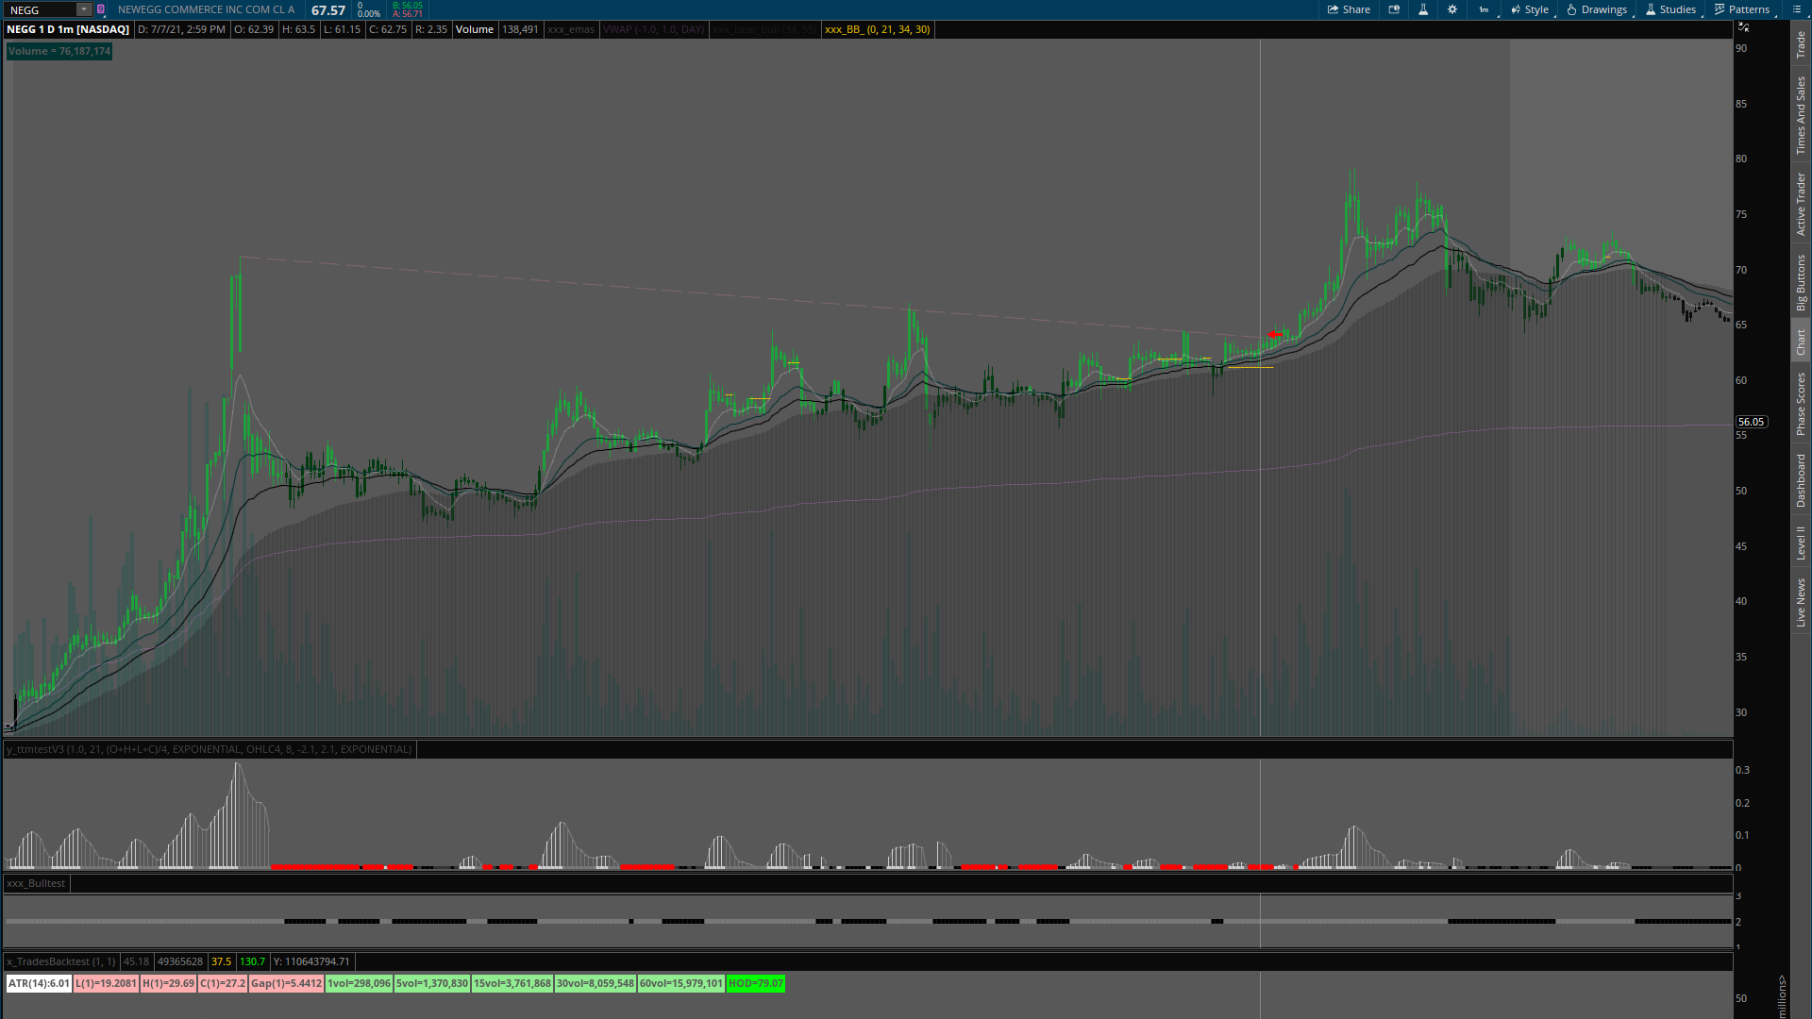The image size is (1812, 1019).
Task: Click the Share chart icon
Action: pyautogui.click(x=1349, y=9)
